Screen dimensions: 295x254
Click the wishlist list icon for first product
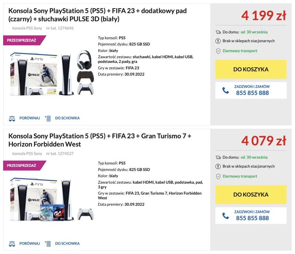pos(48,118)
